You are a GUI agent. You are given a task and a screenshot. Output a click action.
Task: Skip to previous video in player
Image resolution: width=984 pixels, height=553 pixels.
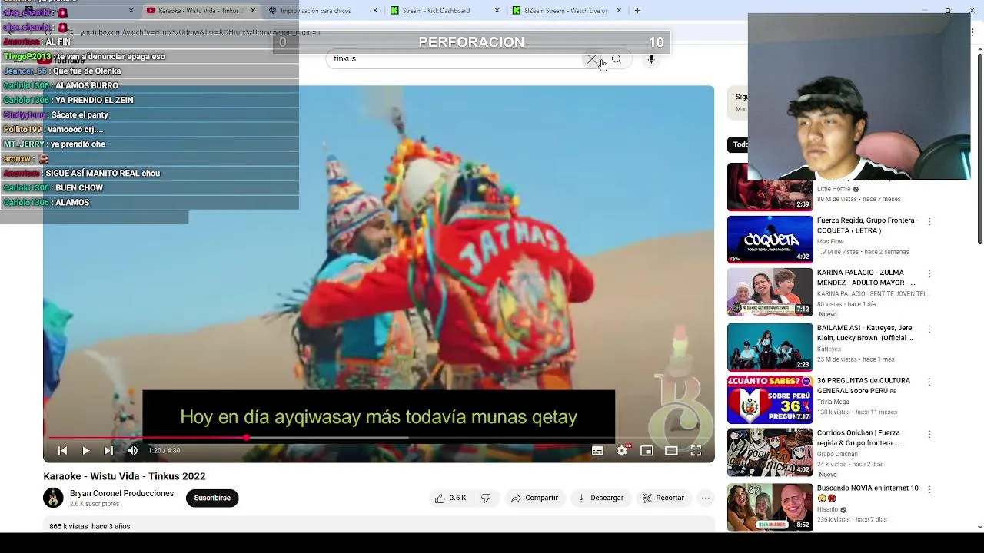[x=63, y=451]
